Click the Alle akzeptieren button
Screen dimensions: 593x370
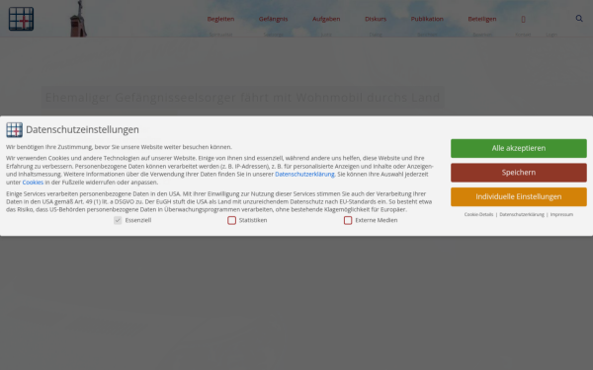pyautogui.click(x=519, y=148)
